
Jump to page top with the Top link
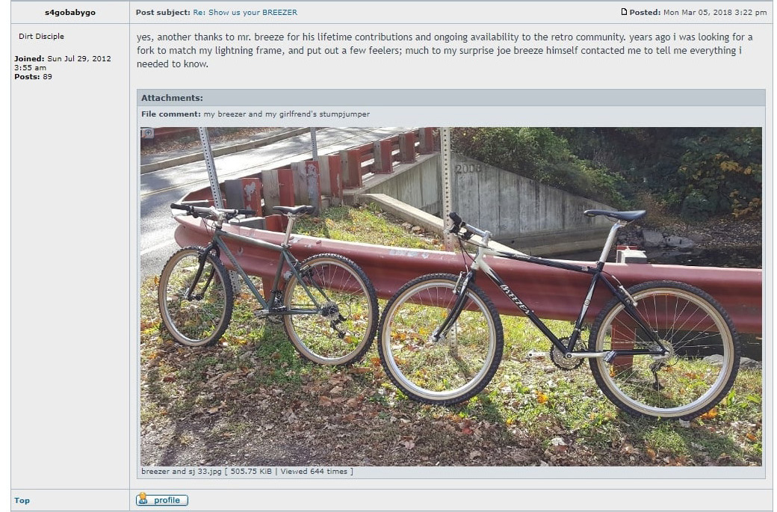22,501
